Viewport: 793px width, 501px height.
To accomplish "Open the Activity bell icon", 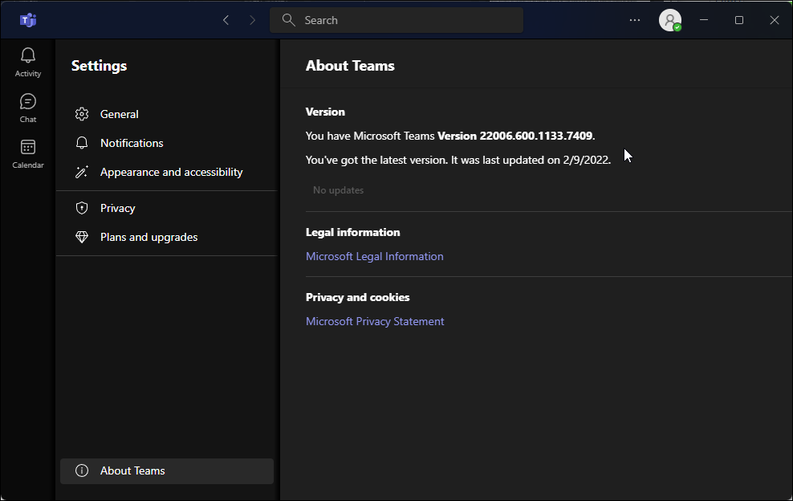I will (x=27, y=55).
